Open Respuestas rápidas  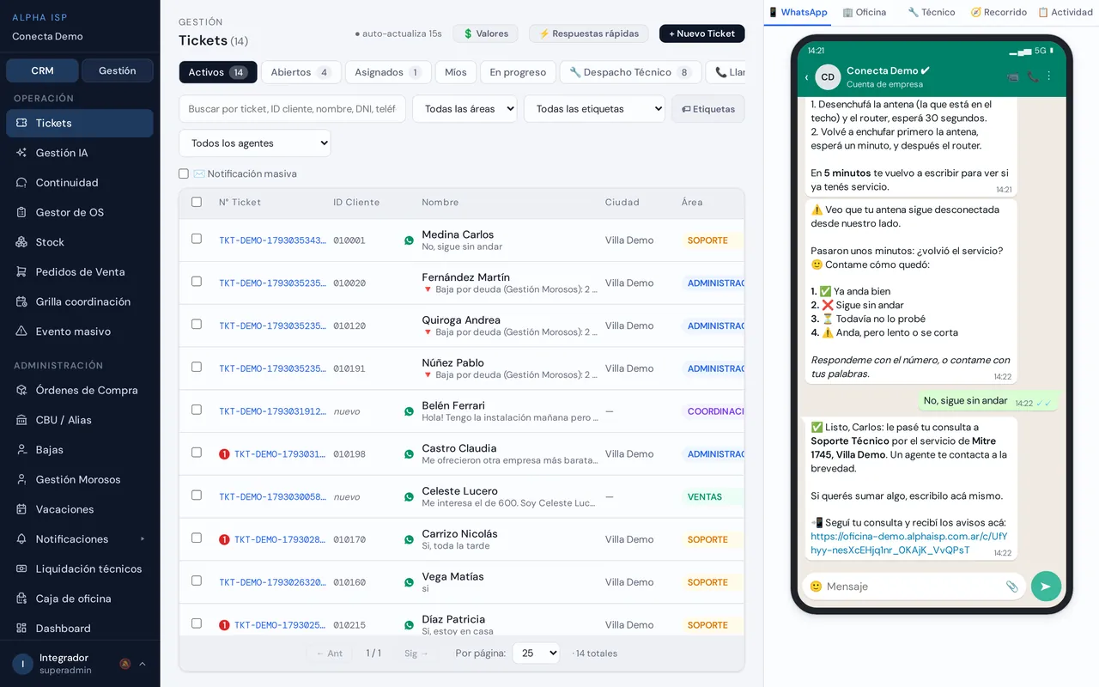[x=589, y=33]
